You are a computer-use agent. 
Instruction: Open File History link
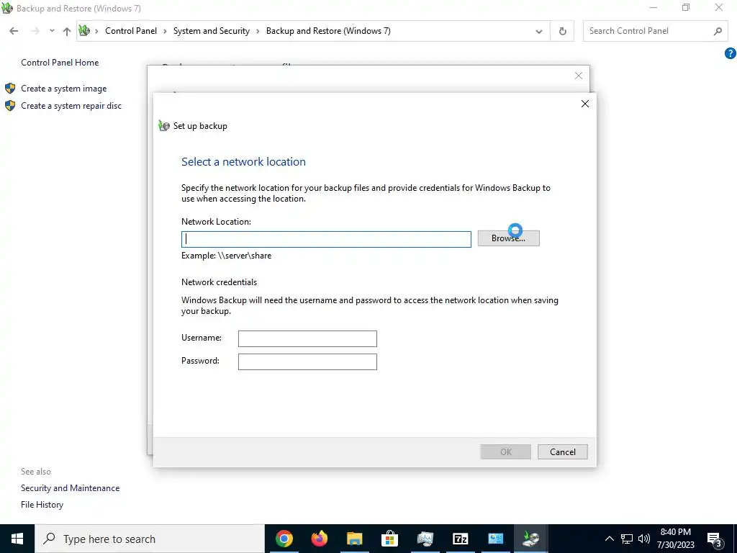point(42,505)
